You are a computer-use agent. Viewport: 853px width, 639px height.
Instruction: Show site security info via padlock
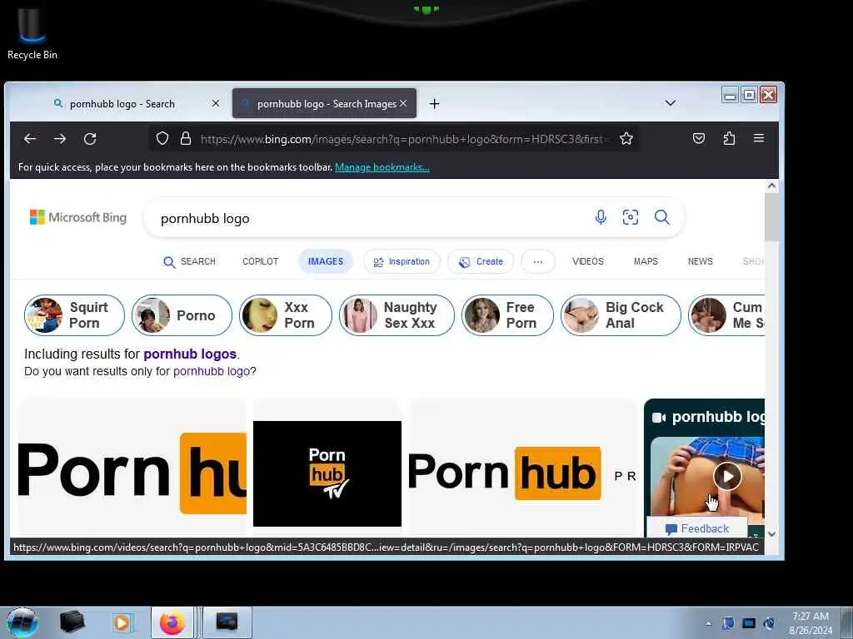[x=186, y=139]
